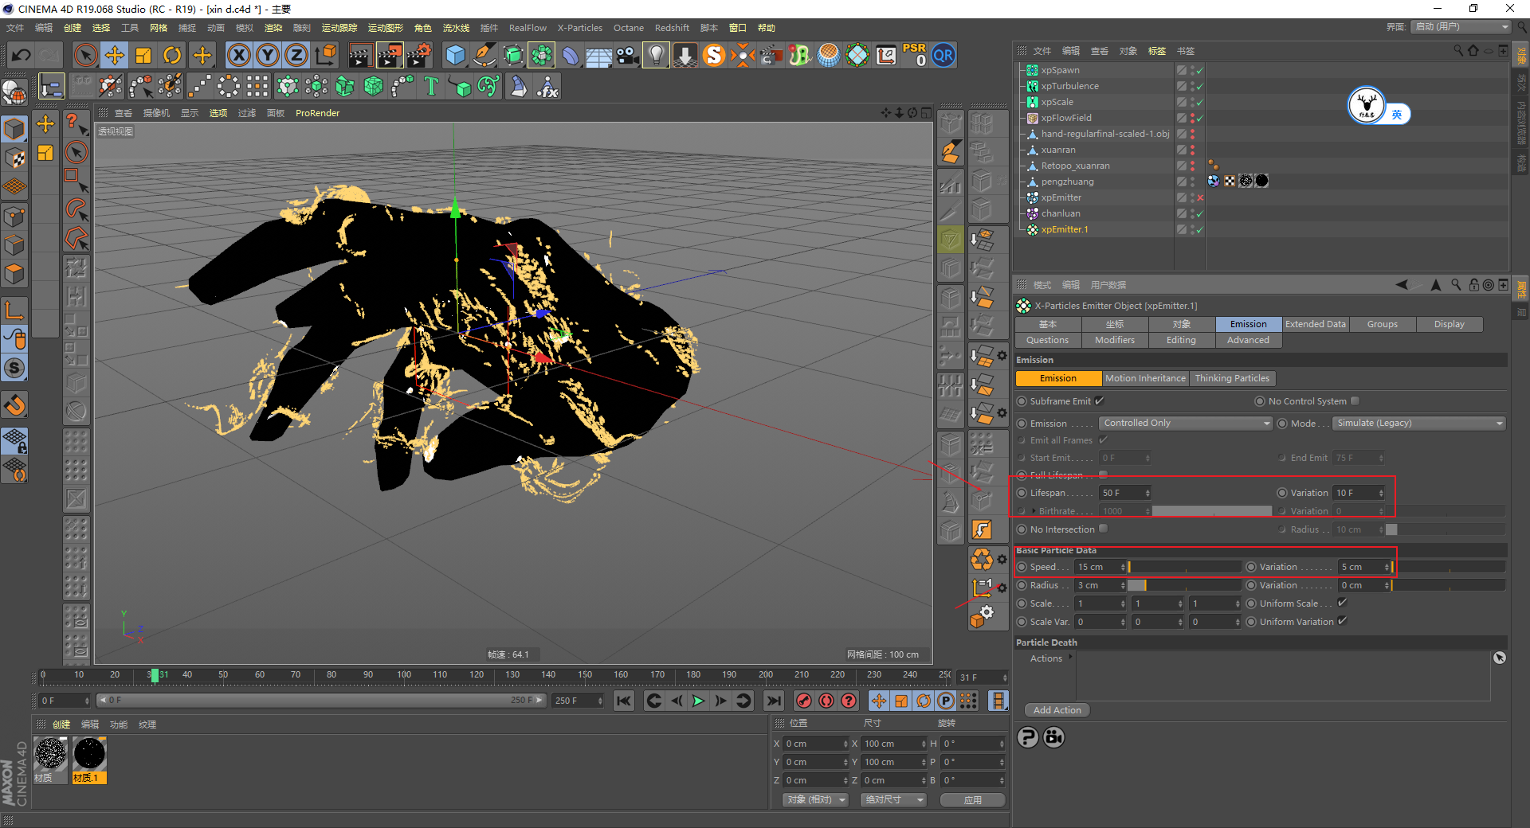Open the Mode Simulate (Legacy) dropdown
Viewport: 1530px width, 828px height.
pos(1418,423)
